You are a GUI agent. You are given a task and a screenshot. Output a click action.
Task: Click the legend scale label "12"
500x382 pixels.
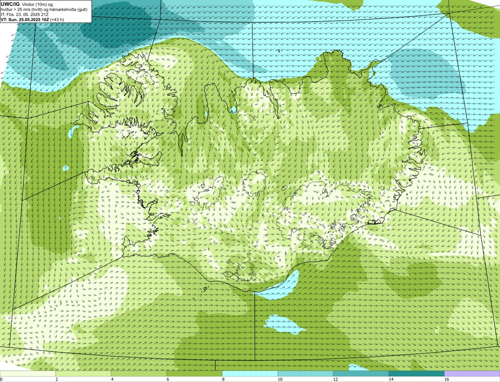click(335, 379)
